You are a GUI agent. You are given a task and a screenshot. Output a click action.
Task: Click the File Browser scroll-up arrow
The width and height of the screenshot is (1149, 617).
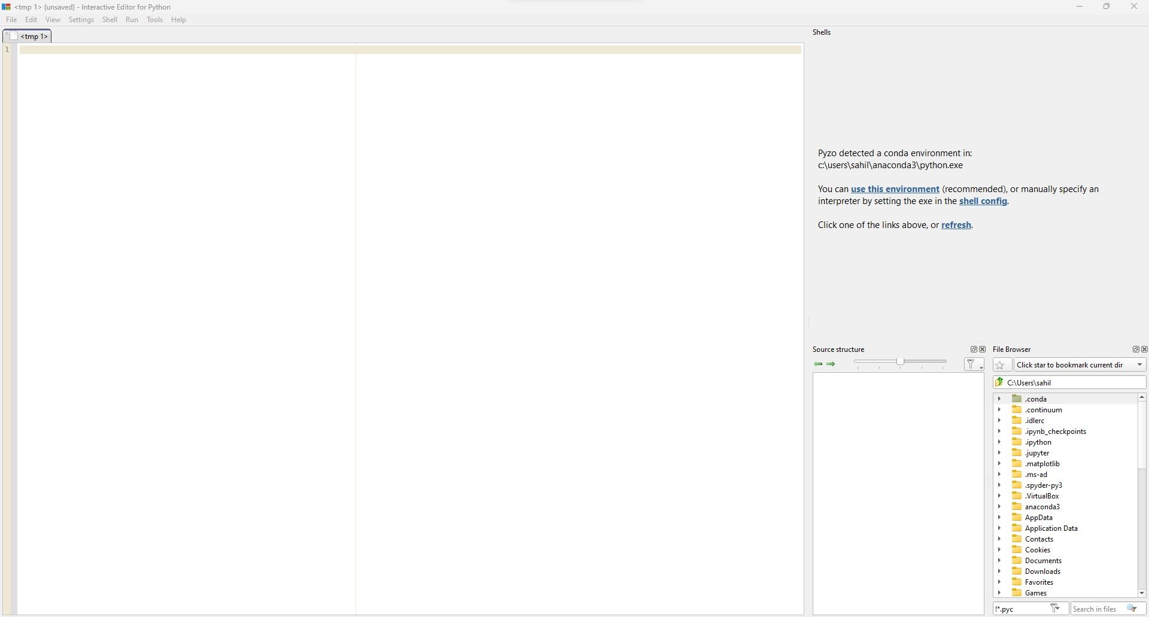[1142, 397]
